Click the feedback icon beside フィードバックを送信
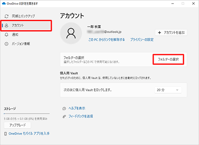 click(x=64, y=117)
